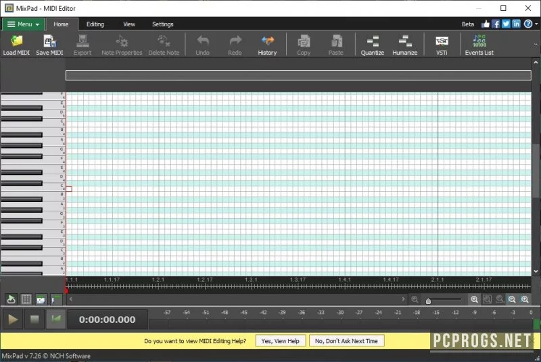This screenshot has height=362, width=541.
Task: Click the vertical zoom-out magnifier icon
Action: point(512,299)
